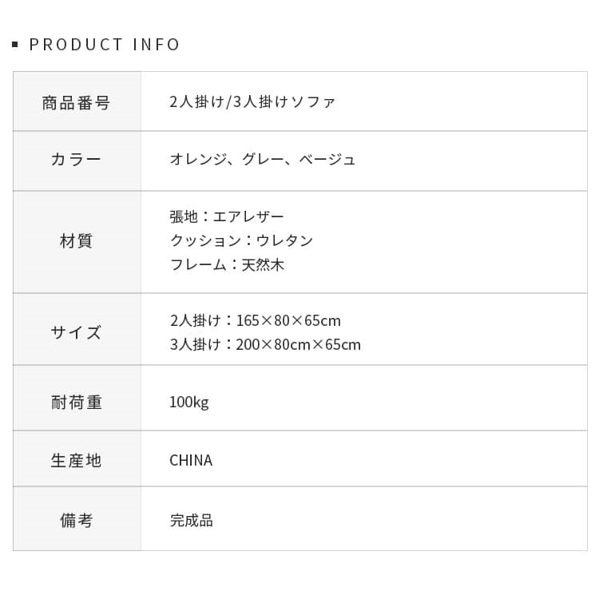Select the 備考 row label
This screenshot has height=599, width=599.
76,521
